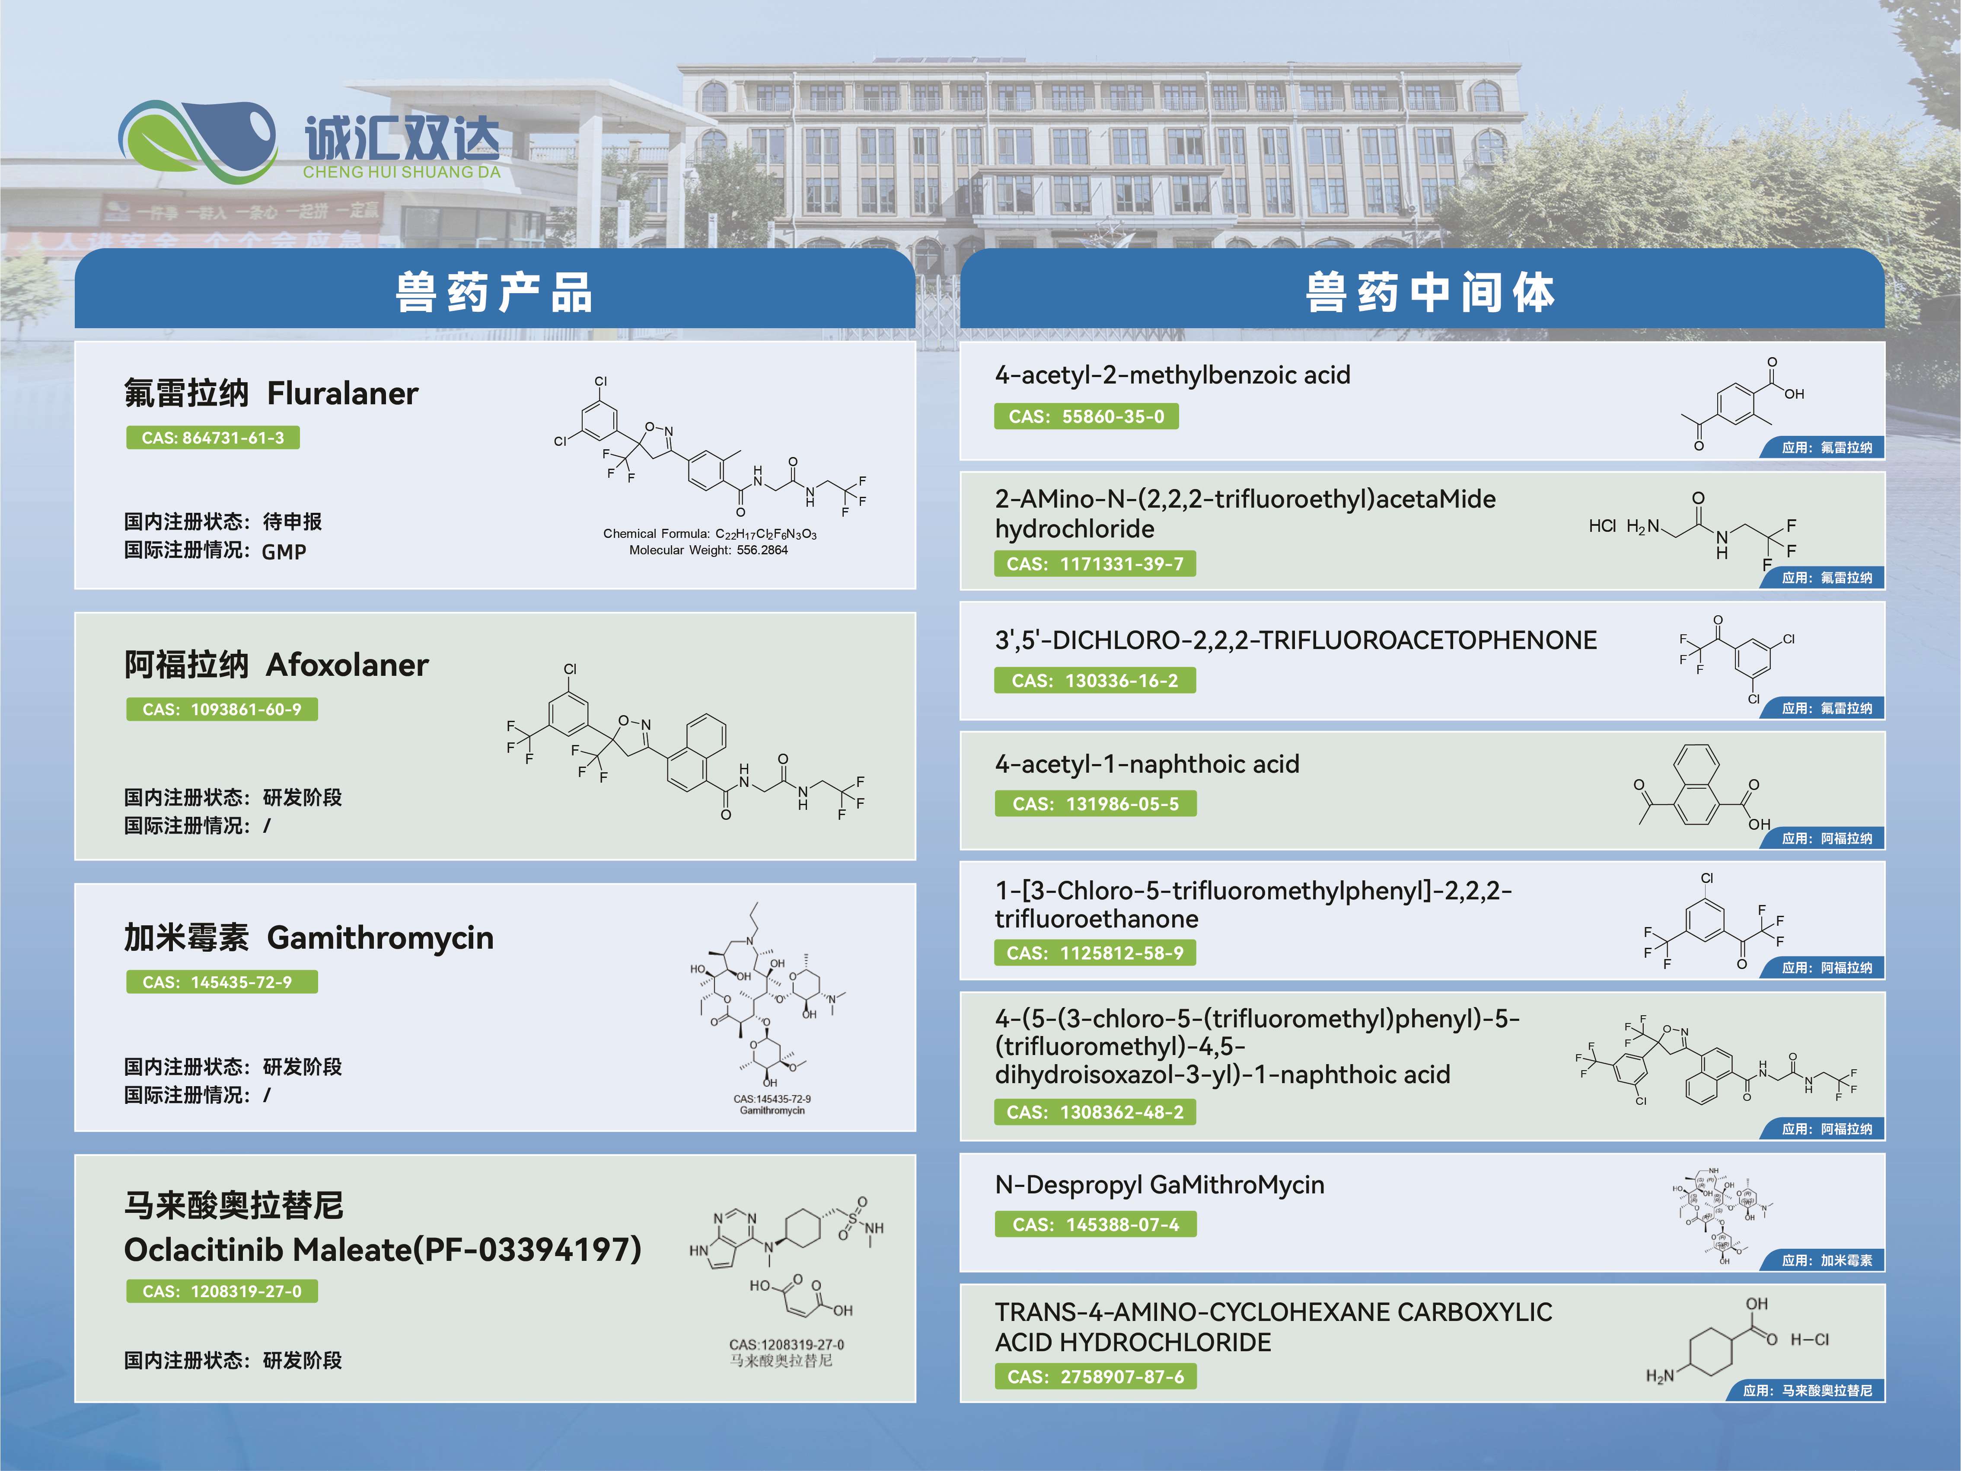Click the CAS: 864731-61-3 green badge

point(213,438)
